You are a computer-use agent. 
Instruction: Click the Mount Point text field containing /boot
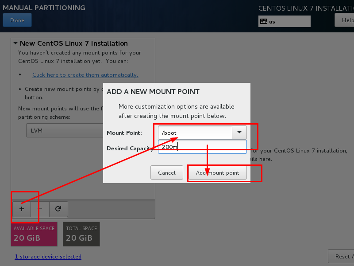click(x=195, y=133)
